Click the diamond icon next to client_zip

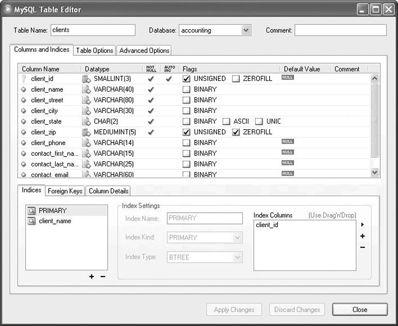pyautogui.click(x=24, y=132)
